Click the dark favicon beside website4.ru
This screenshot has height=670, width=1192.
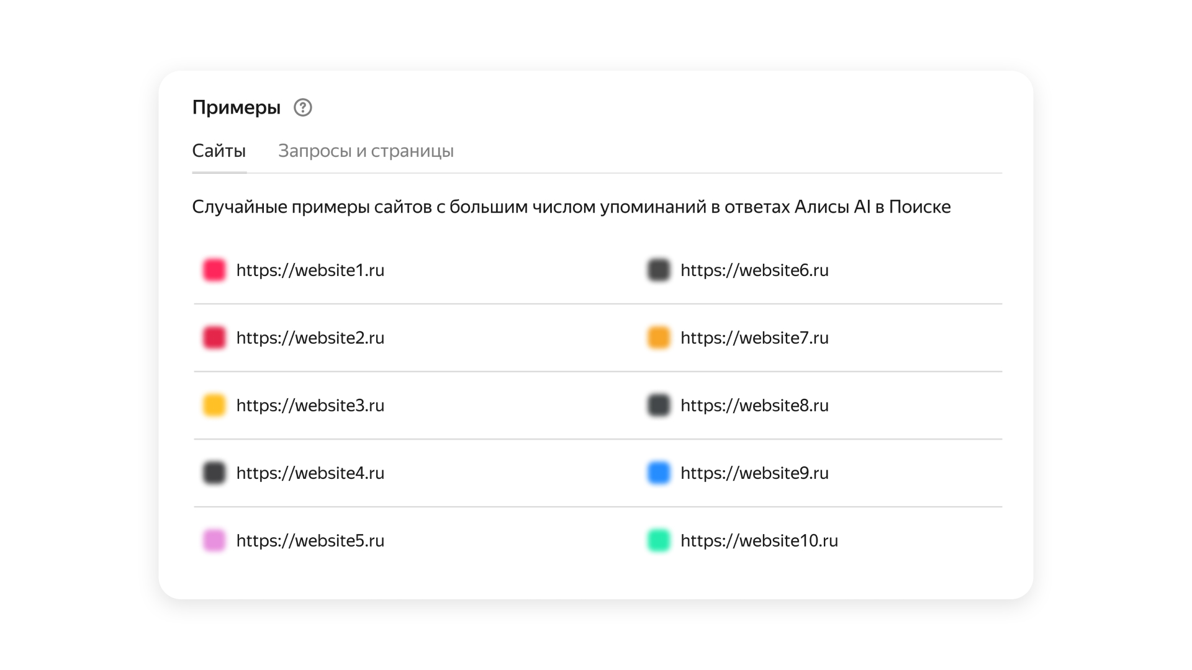point(214,473)
